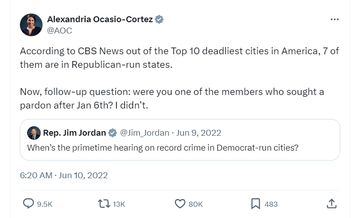This screenshot has width=362, height=218.
Task: Click the verified badge next to Jim Jordan
Action: (x=112, y=133)
